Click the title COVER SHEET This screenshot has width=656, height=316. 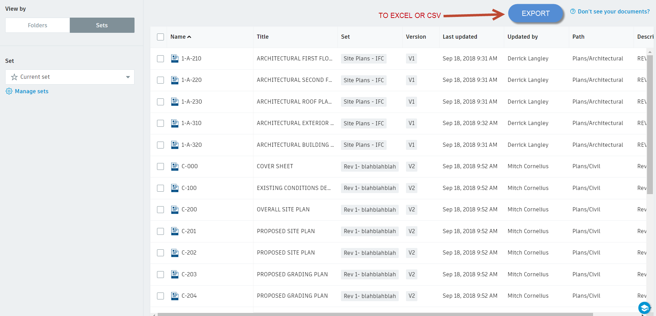275,166
